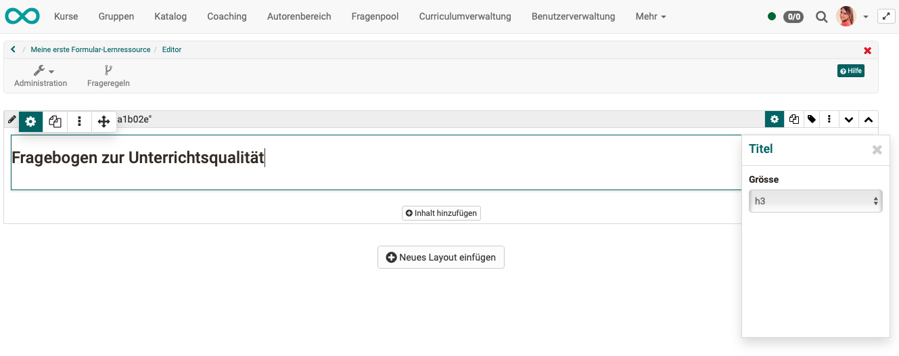Viewport: 899px width, 356px height.
Task: Open the search magnifier icon
Action: point(821,17)
